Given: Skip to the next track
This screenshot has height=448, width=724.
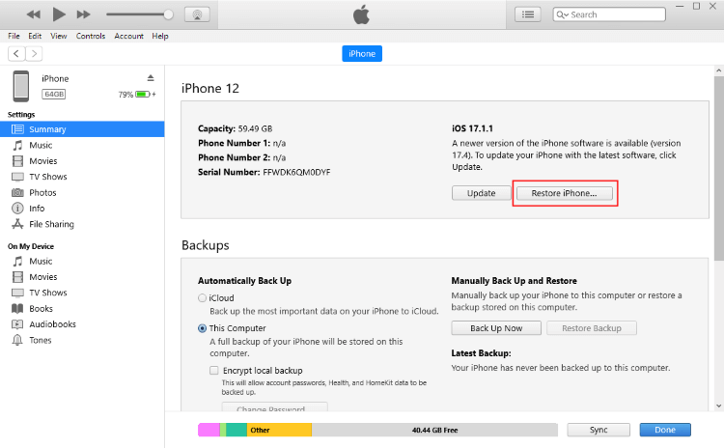Looking at the screenshot, I should point(83,14).
